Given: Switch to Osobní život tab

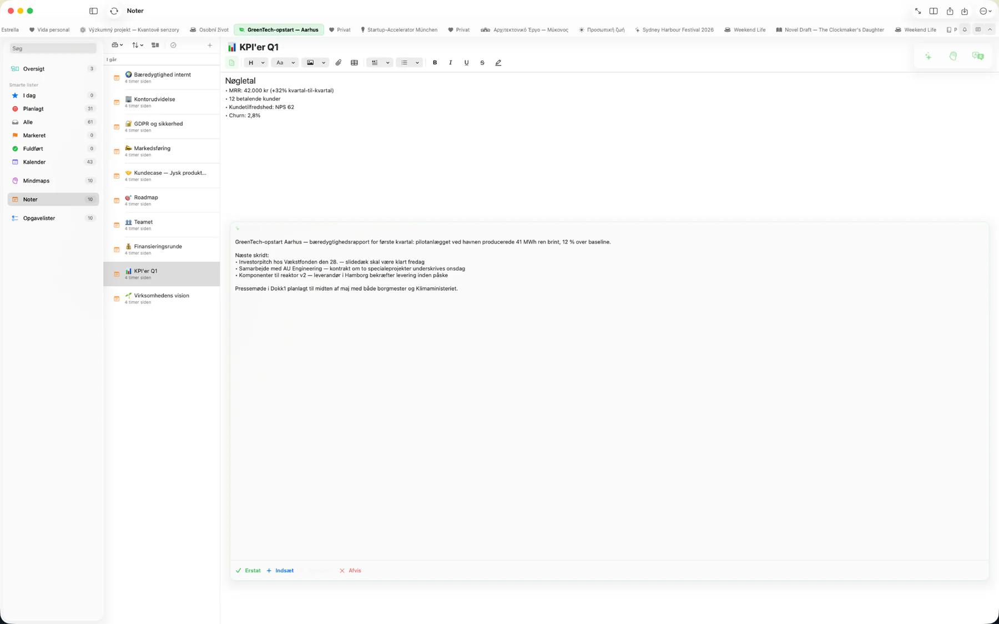Looking at the screenshot, I should point(209,30).
